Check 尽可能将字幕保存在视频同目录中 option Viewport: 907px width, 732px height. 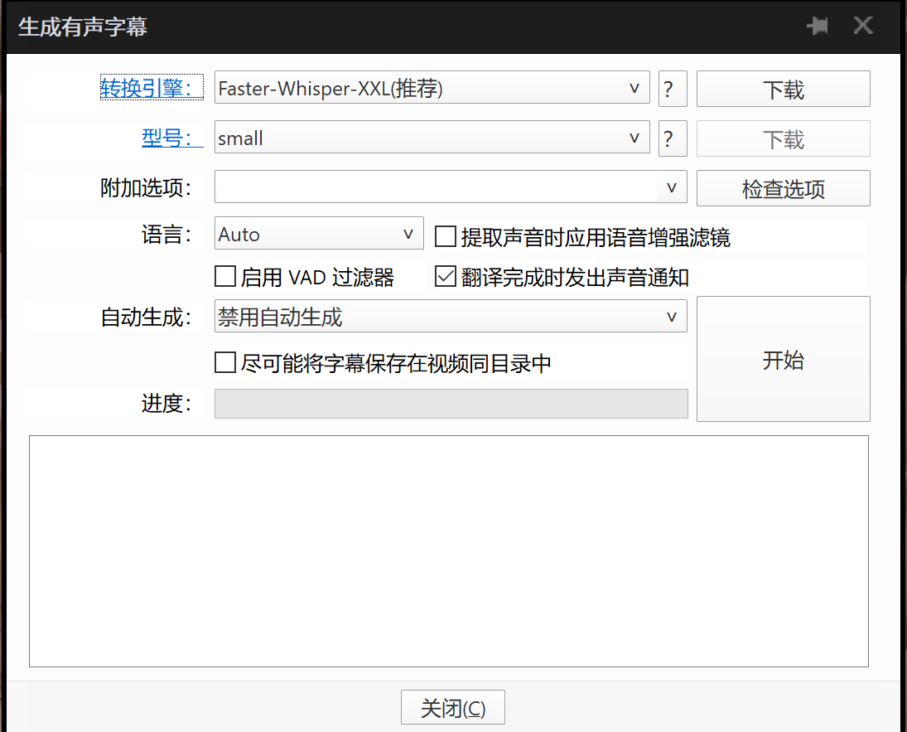tap(225, 362)
